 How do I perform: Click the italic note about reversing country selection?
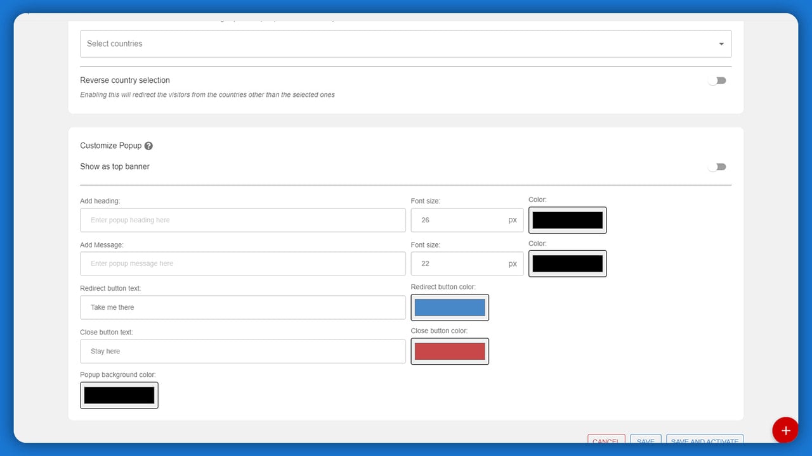click(x=207, y=95)
